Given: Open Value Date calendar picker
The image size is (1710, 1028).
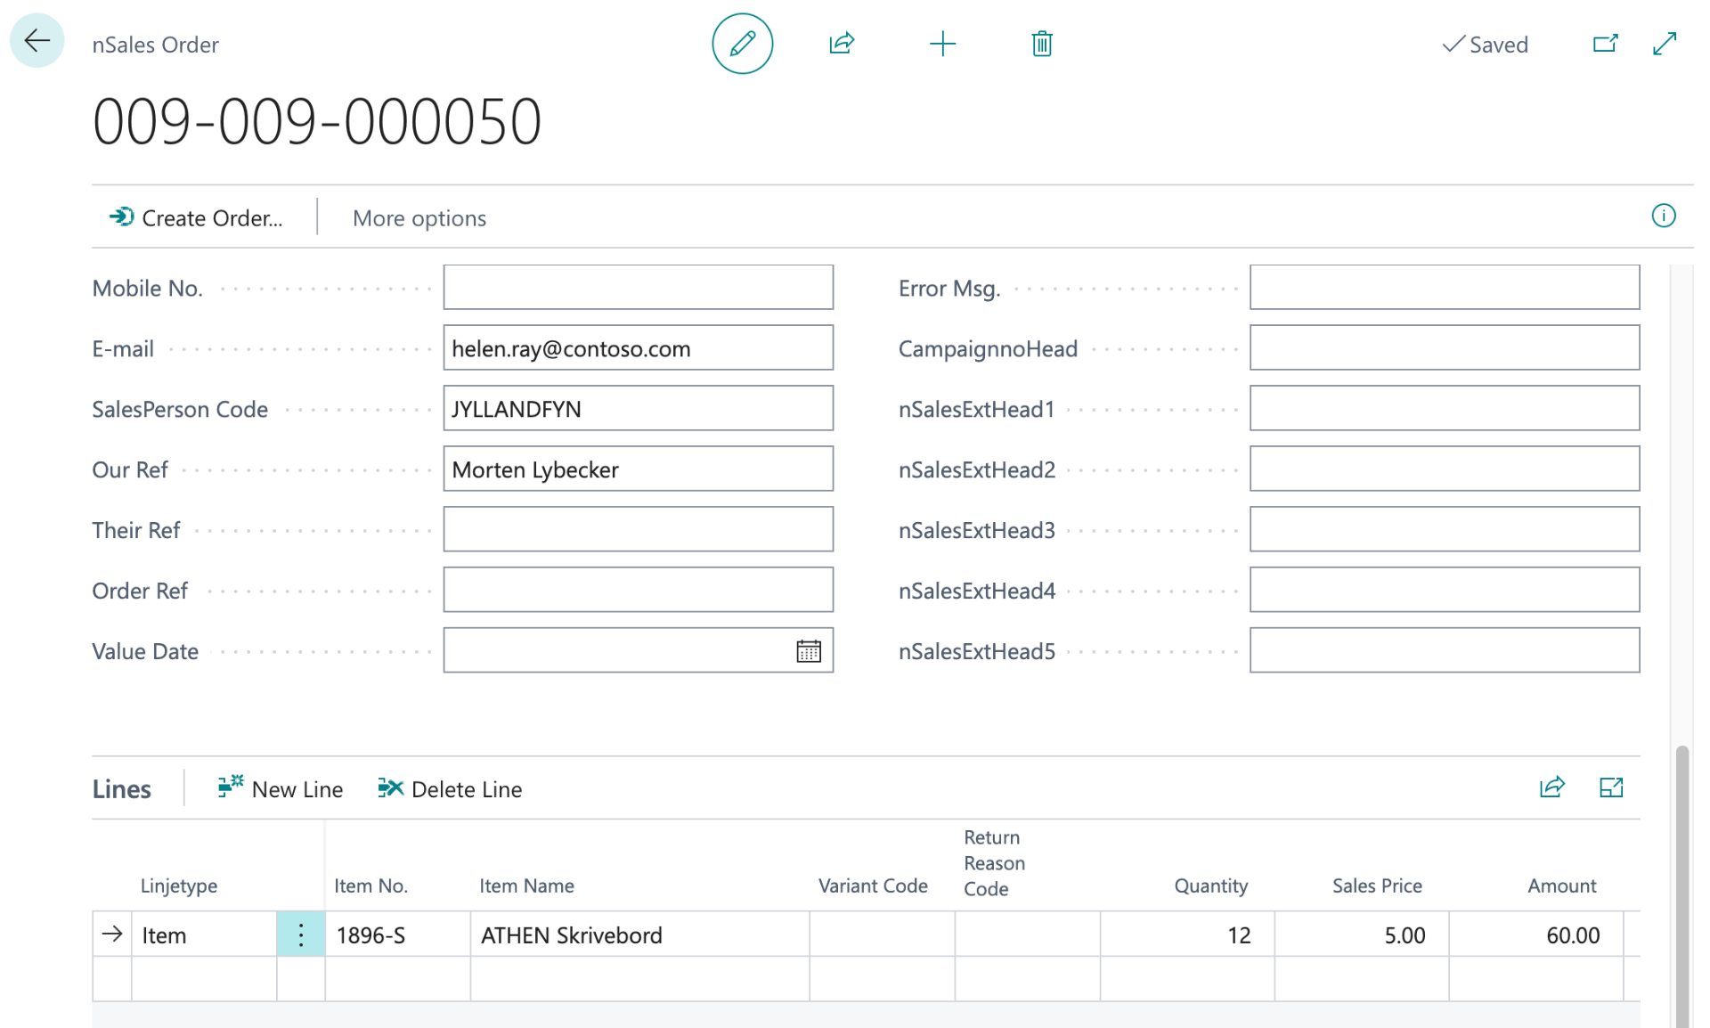Looking at the screenshot, I should click(x=809, y=651).
